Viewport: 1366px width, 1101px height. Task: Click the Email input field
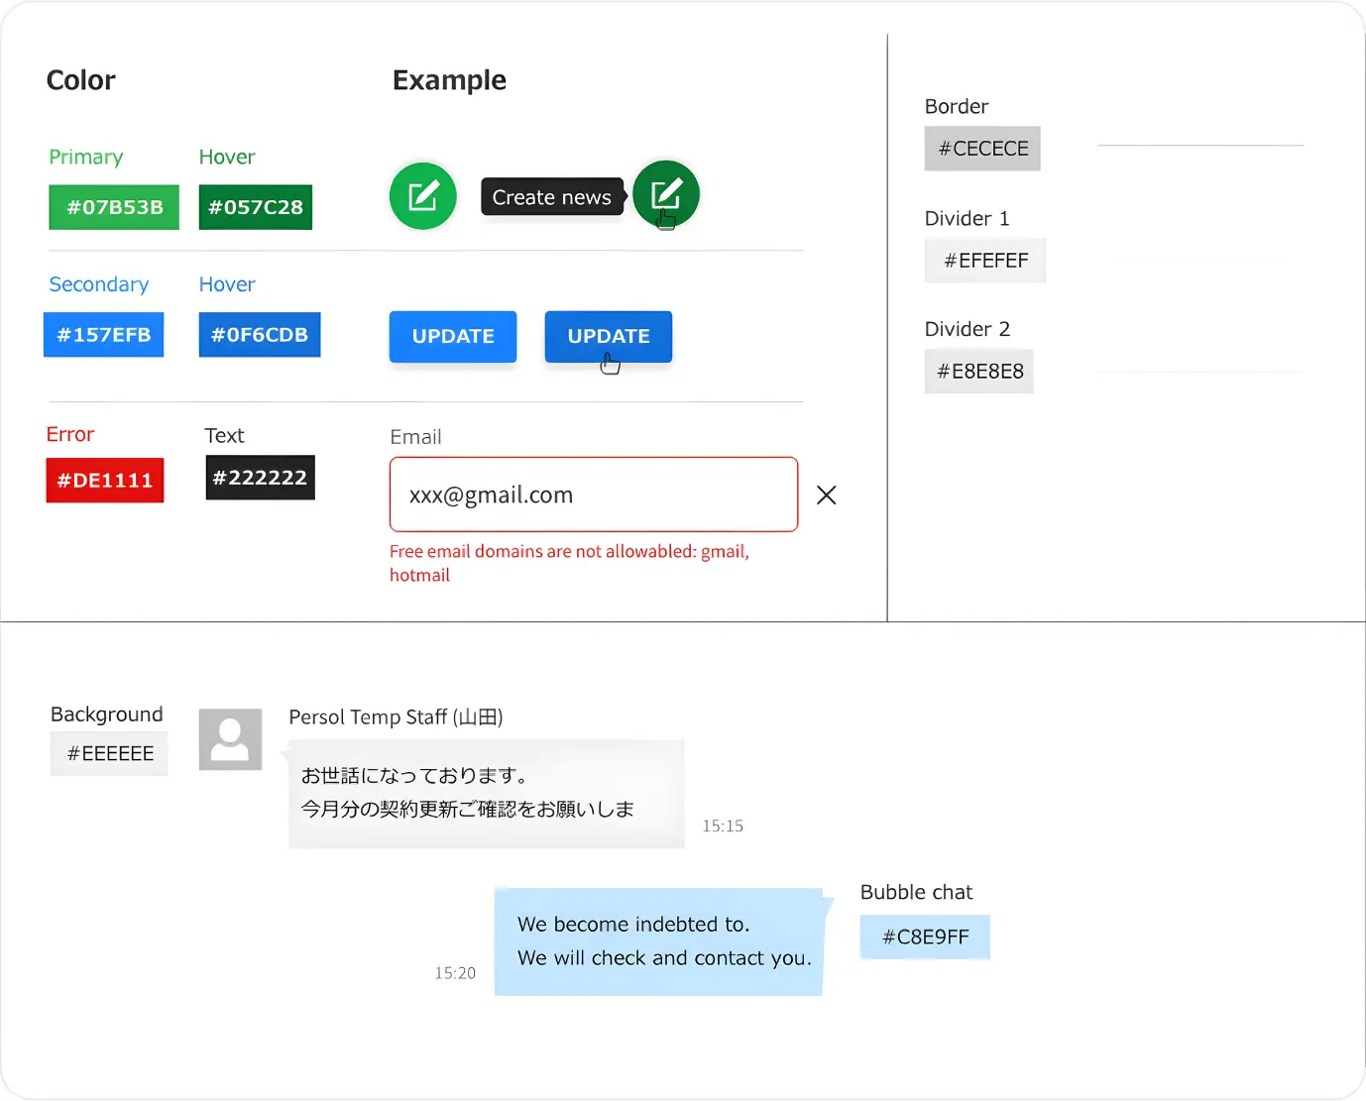pos(593,495)
